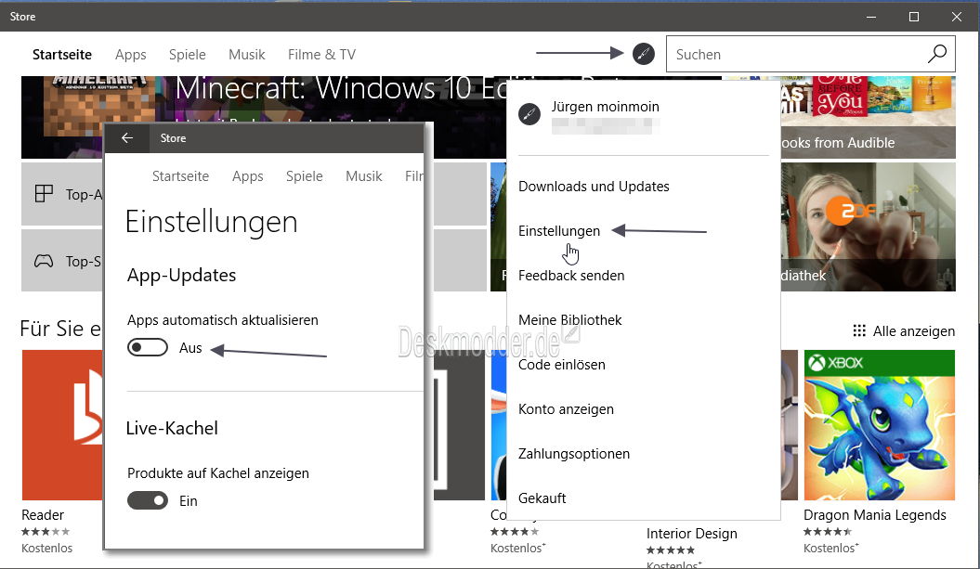Screen dimensions: 980x569
Task: Switch to Filme & TV tab
Action: pos(322,55)
